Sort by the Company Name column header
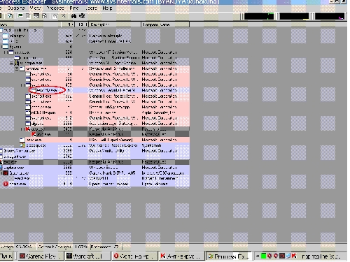 click(x=165, y=24)
